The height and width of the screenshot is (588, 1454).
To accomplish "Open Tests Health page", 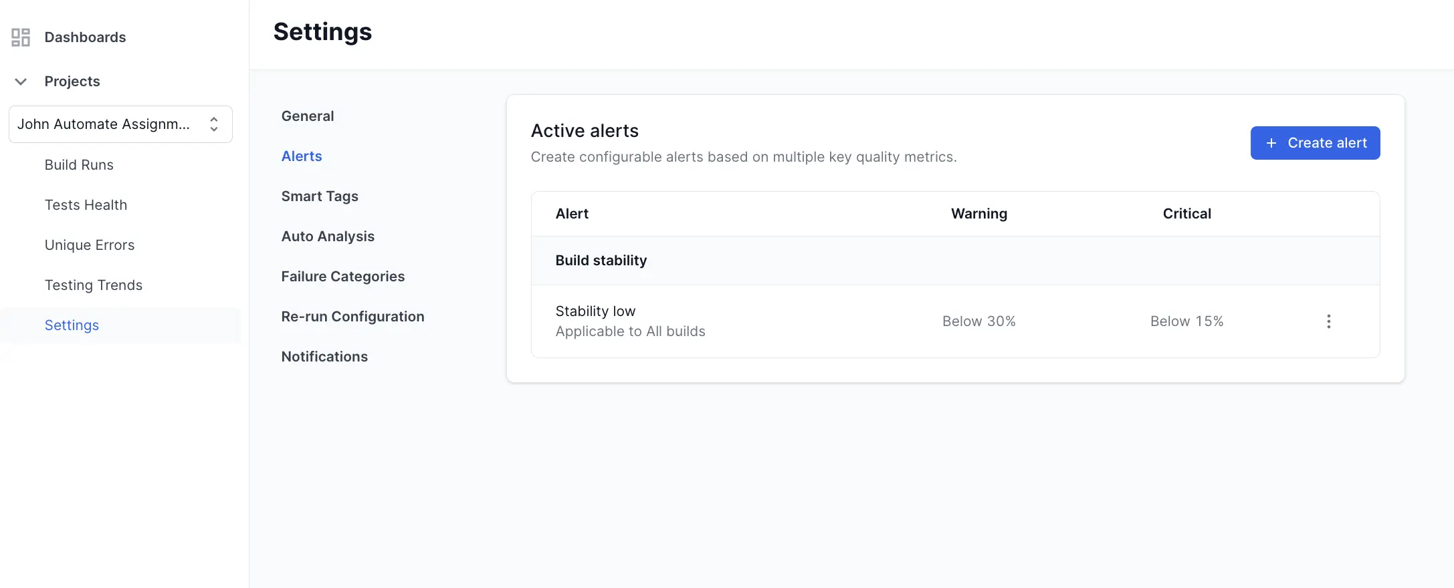I will click(86, 205).
